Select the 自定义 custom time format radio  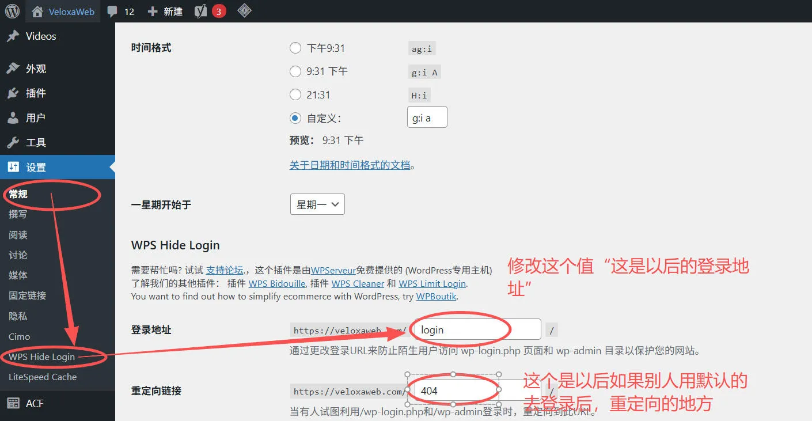point(295,118)
